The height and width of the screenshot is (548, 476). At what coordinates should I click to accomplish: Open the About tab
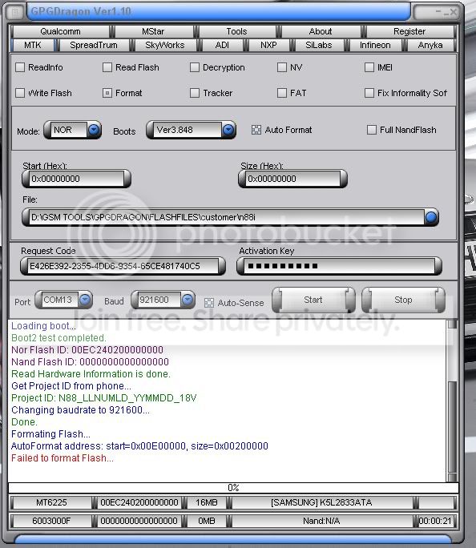click(x=321, y=31)
